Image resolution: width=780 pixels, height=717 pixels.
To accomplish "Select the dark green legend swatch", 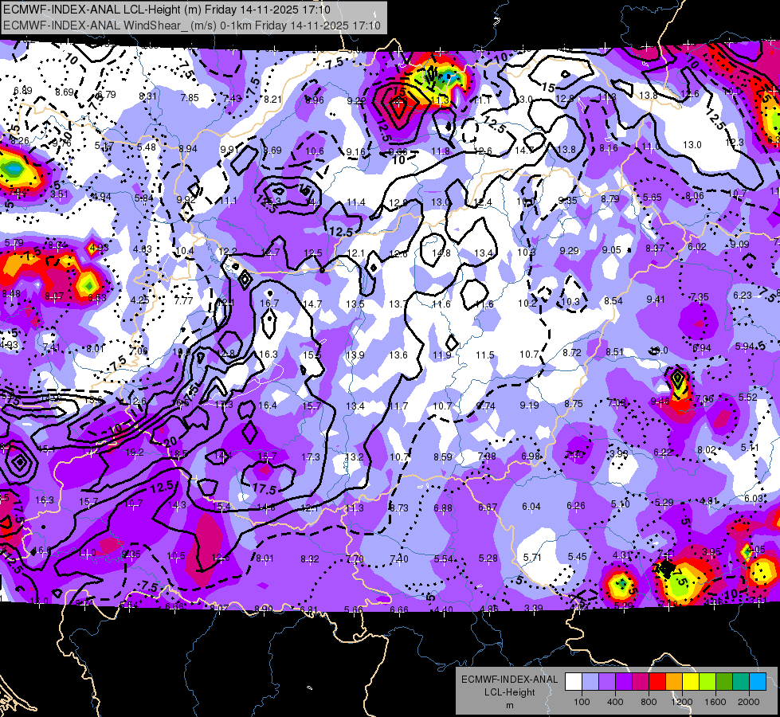I will tap(724, 682).
